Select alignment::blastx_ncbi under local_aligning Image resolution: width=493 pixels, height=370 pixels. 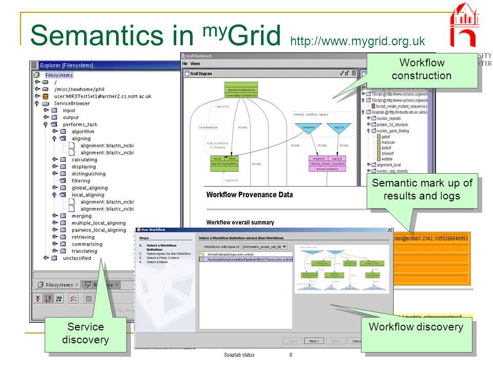107,209
